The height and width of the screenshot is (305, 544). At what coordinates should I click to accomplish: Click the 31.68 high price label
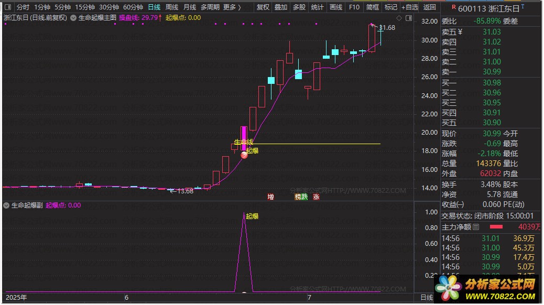(x=387, y=27)
